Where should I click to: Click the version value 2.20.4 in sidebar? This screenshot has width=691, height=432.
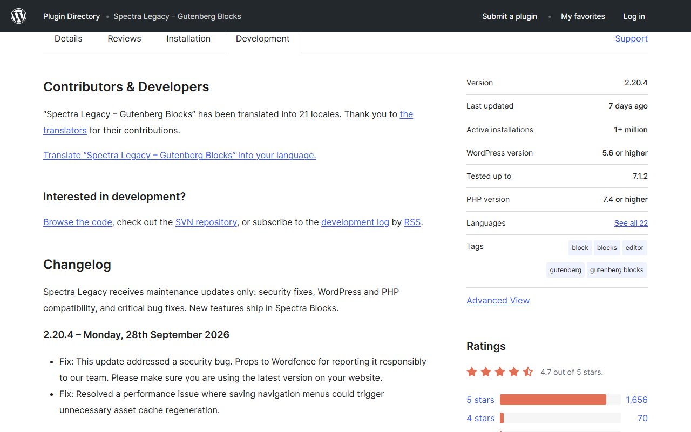click(x=636, y=83)
